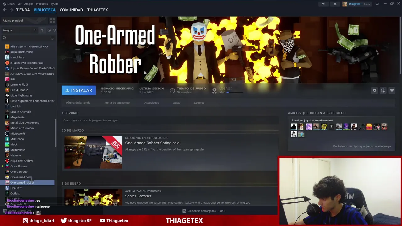
Task: View all friends who play this game
Action: [x=362, y=146]
